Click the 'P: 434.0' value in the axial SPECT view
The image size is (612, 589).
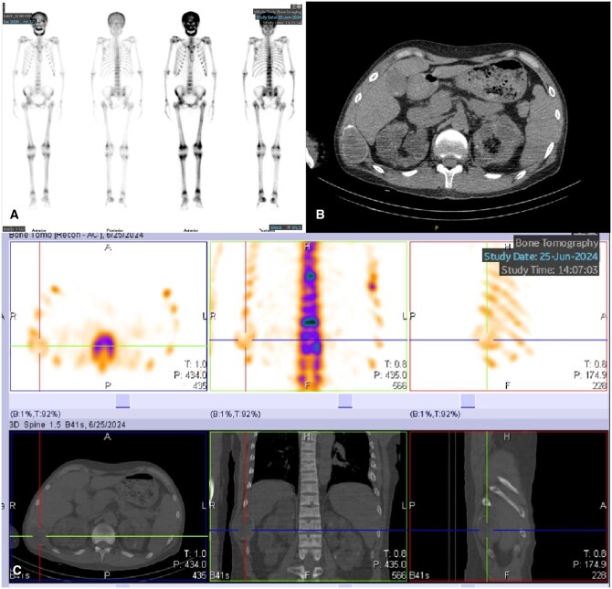point(190,375)
